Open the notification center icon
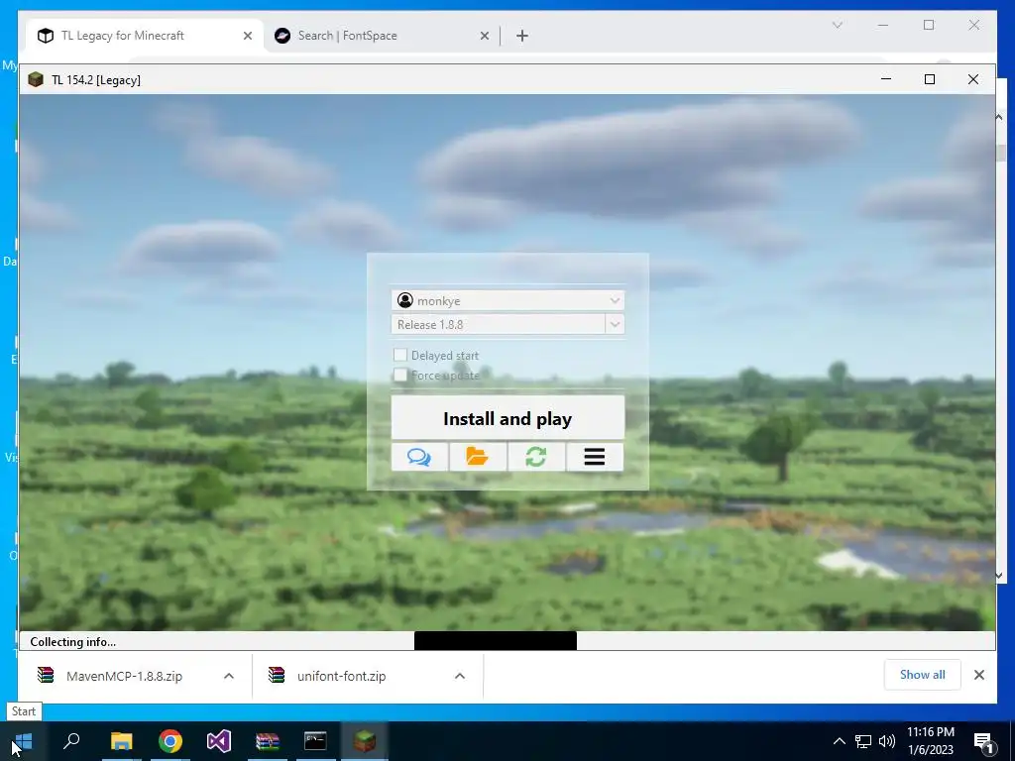The height and width of the screenshot is (761, 1015). tap(983, 741)
